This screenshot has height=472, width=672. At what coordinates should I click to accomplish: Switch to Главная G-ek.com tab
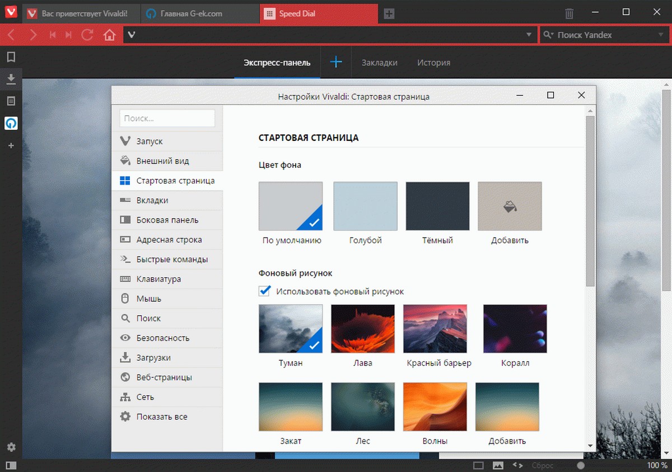(200, 14)
